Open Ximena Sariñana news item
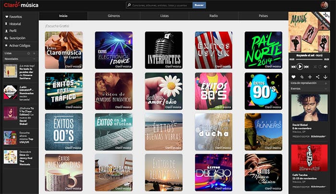This screenshot has height=194, width=336. (19, 72)
